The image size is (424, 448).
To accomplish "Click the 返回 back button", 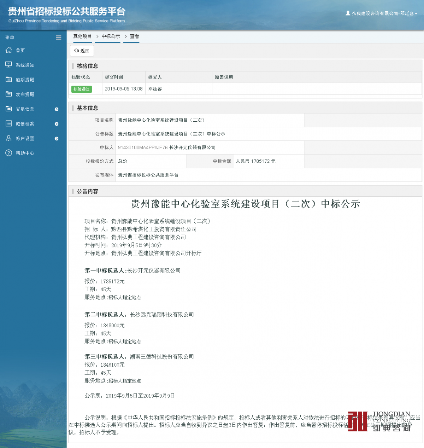I will [82, 51].
